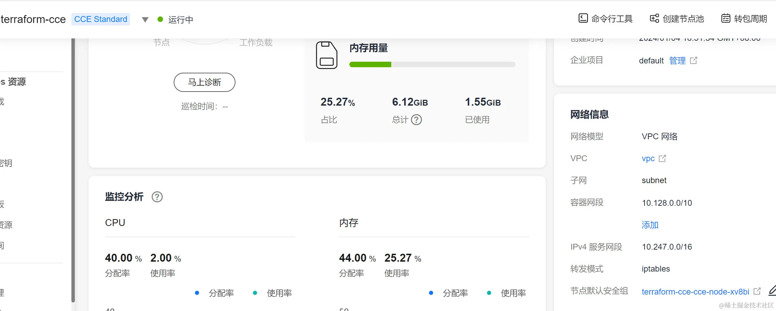776x311 pixels.
Task: Expand the cluster selector dropdown arrow
Action: 145,20
